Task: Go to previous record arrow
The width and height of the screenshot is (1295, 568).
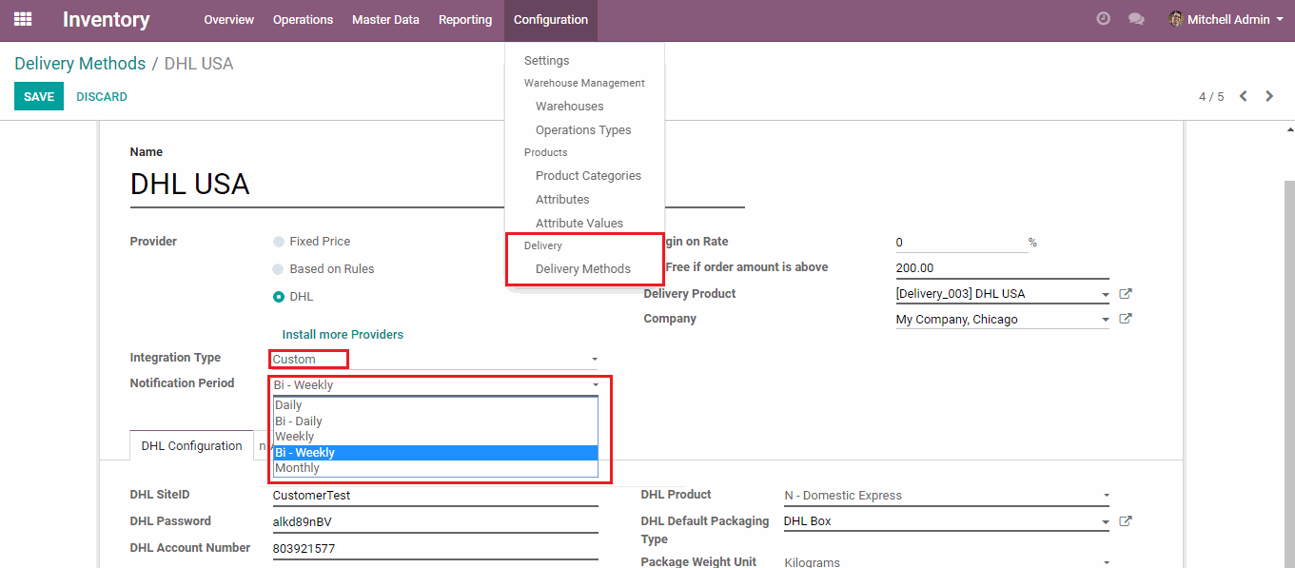Action: pos(1244,96)
